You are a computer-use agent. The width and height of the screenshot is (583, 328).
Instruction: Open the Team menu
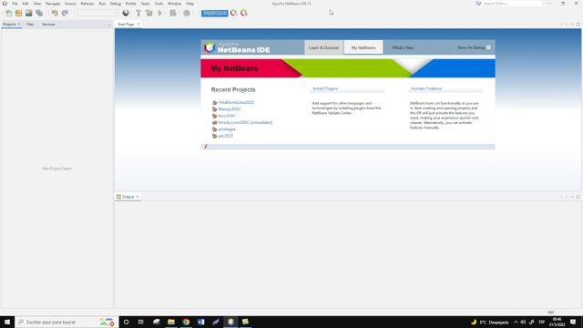coord(145,4)
